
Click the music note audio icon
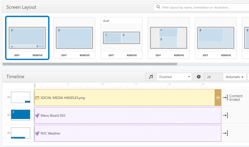coord(151,77)
